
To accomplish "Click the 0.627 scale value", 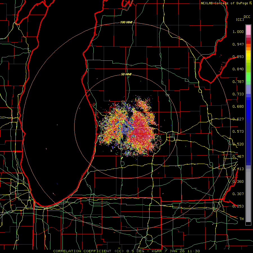I will (x=238, y=119).
